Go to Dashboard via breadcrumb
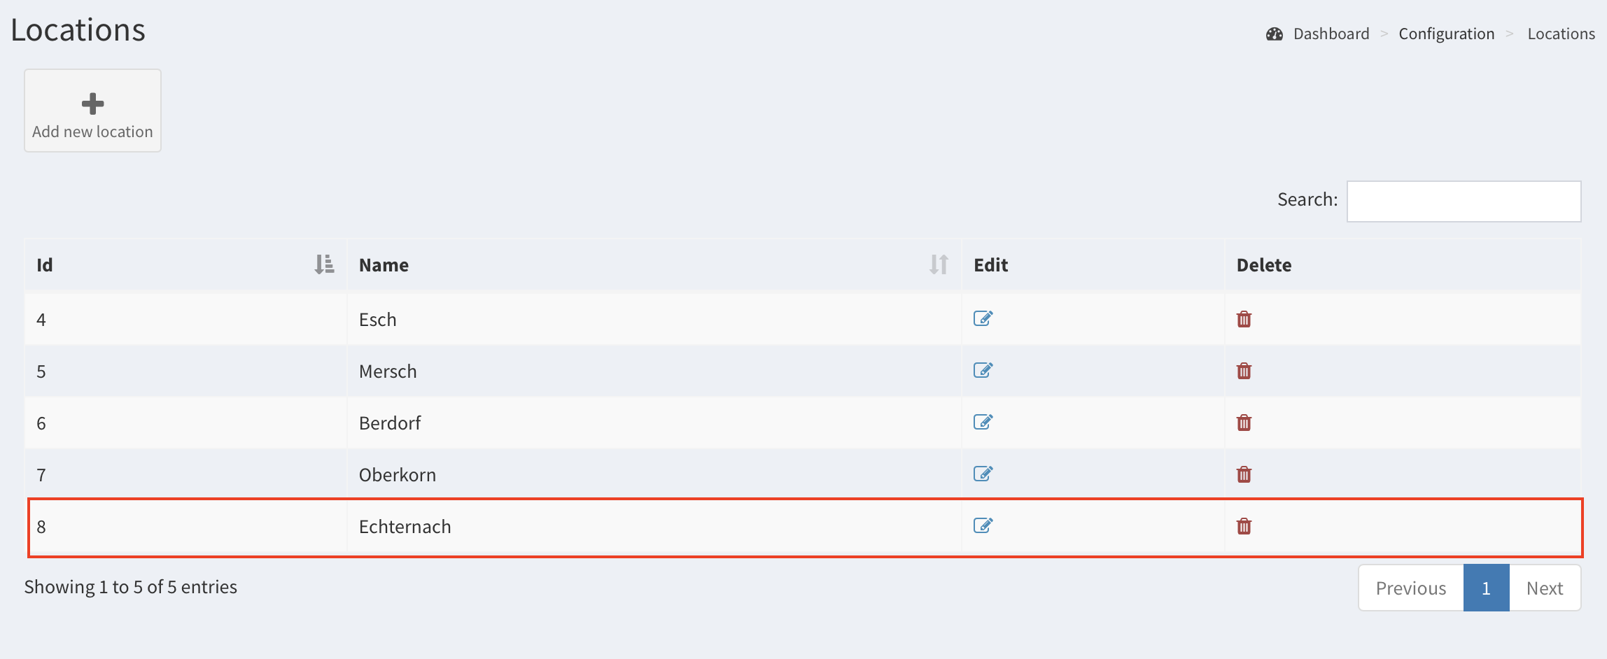 coord(1331,34)
